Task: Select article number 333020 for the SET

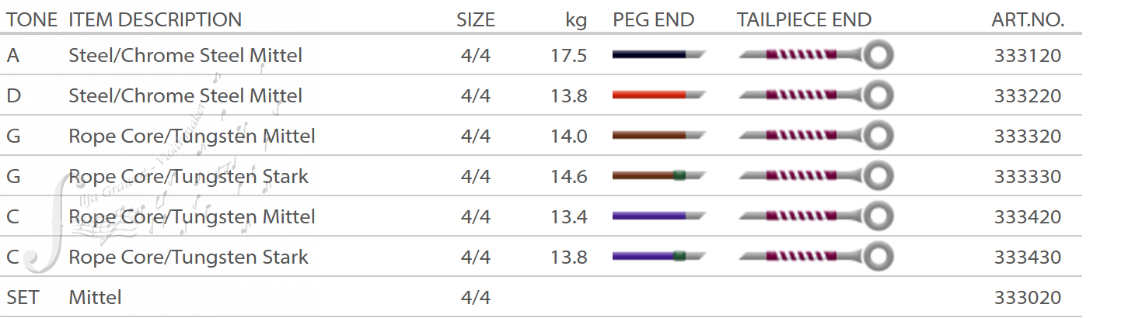Action: tap(1028, 298)
